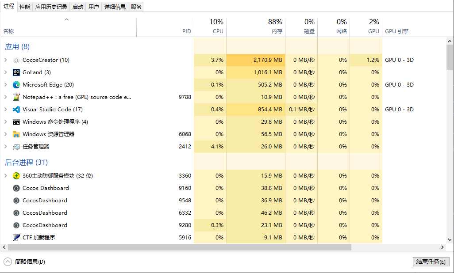The width and height of the screenshot is (454, 273).
Task: Click the GoLand process icon
Action: click(x=16, y=72)
